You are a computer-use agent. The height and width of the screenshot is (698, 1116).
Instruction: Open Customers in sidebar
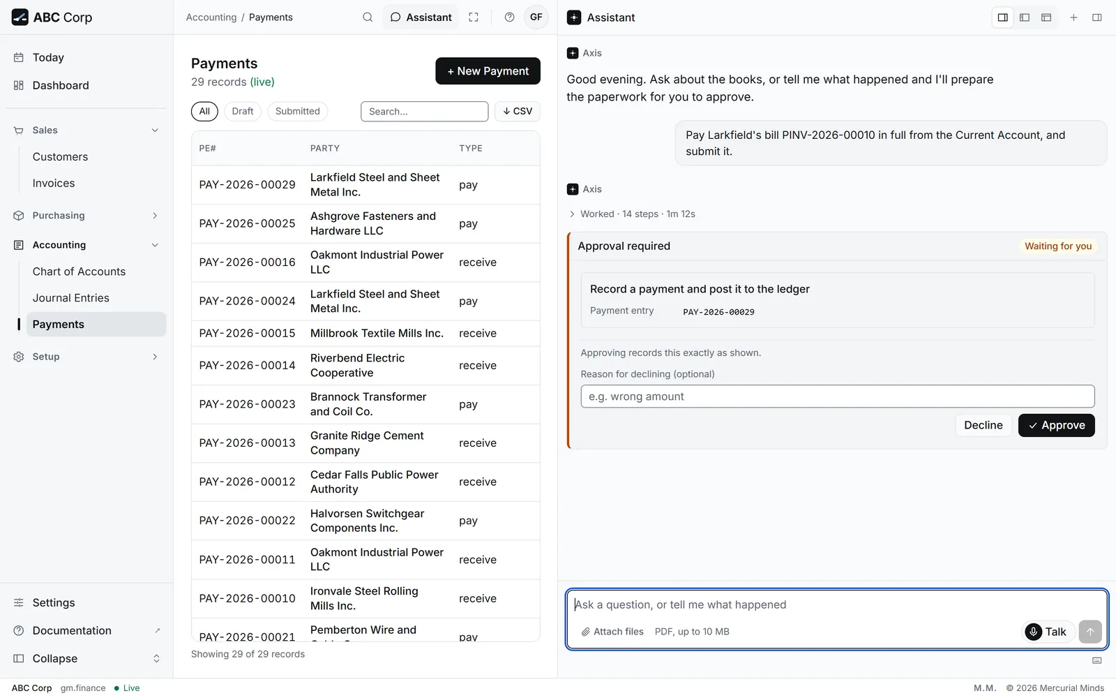[x=96, y=157]
